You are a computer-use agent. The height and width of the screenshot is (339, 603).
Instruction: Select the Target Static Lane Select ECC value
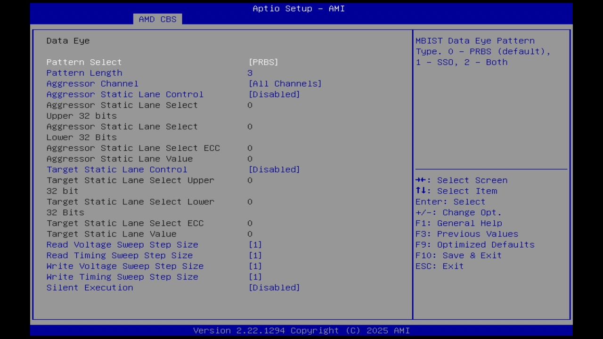point(250,223)
